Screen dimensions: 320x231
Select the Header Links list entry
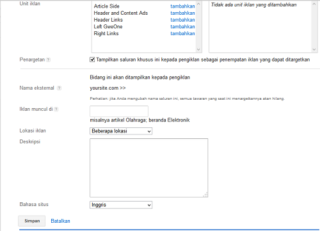pyautogui.click(x=108, y=20)
